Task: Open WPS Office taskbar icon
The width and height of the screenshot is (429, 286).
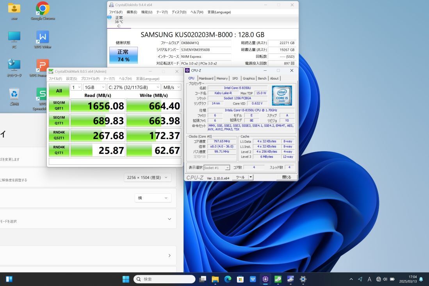Action: [253, 279]
